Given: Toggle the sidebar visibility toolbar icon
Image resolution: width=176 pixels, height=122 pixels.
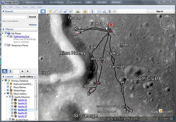Looking at the screenshot, I should [43, 11].
